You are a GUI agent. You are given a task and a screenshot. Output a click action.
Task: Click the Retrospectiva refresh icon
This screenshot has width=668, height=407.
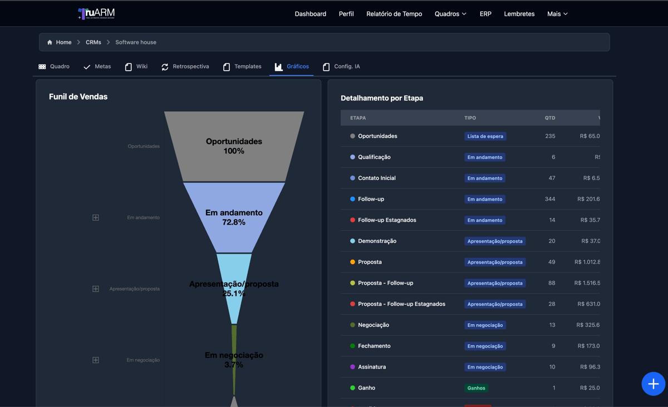click(165, 67)
